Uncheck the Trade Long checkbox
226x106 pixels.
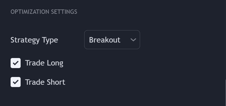[x=15, y=63]
